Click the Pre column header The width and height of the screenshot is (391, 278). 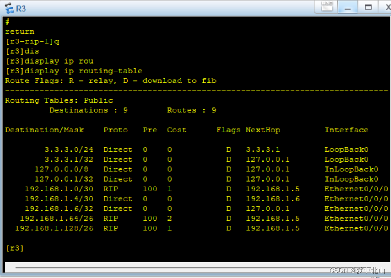pyautogui.click(x=150, y=130)
